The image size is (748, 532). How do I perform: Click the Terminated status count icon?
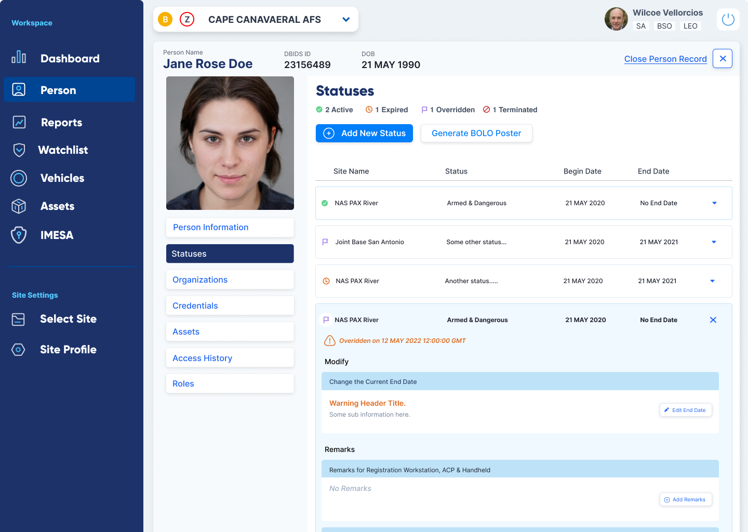coord(487,110)
